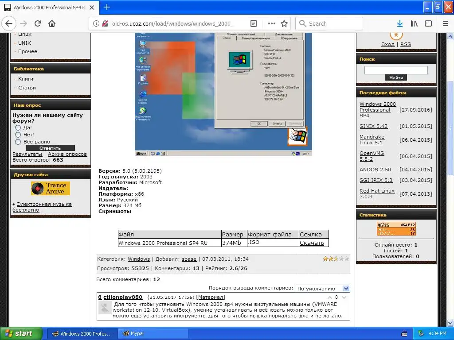Open the Результаты poll link
The width and height of the screenshot is (454, 340).
(27, 154)
